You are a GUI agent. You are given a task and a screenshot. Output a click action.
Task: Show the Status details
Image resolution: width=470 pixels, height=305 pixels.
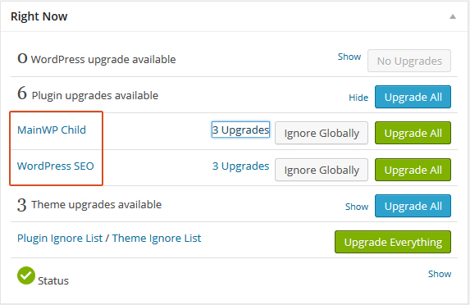pyautogui.click(x=440, y=274)
